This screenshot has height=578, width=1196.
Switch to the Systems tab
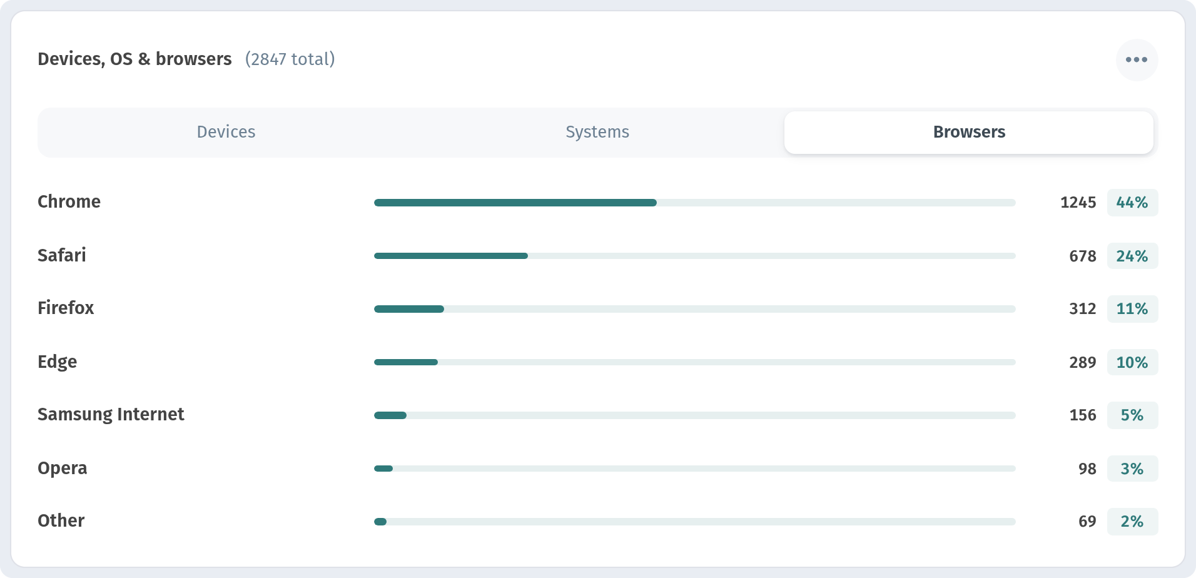[x=597, y=132]
